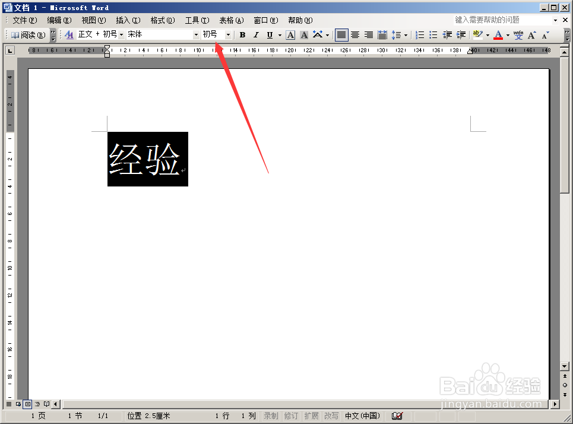Open formatting toolbar options at far right
The image size is (573, 424).
tap(567, 35)
